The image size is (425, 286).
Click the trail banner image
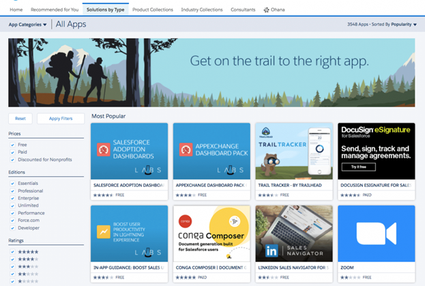[211, 72]
